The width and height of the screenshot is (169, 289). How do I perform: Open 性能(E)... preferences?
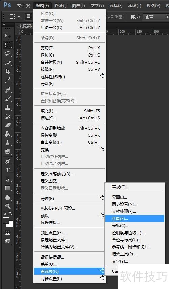(x=135, y=218)
